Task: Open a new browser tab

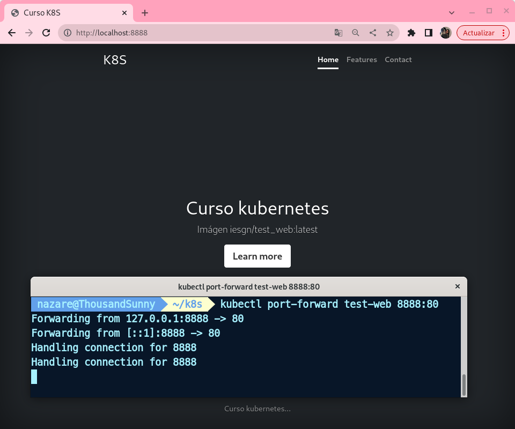Action: pyautogui.click(x=145, y=13)
